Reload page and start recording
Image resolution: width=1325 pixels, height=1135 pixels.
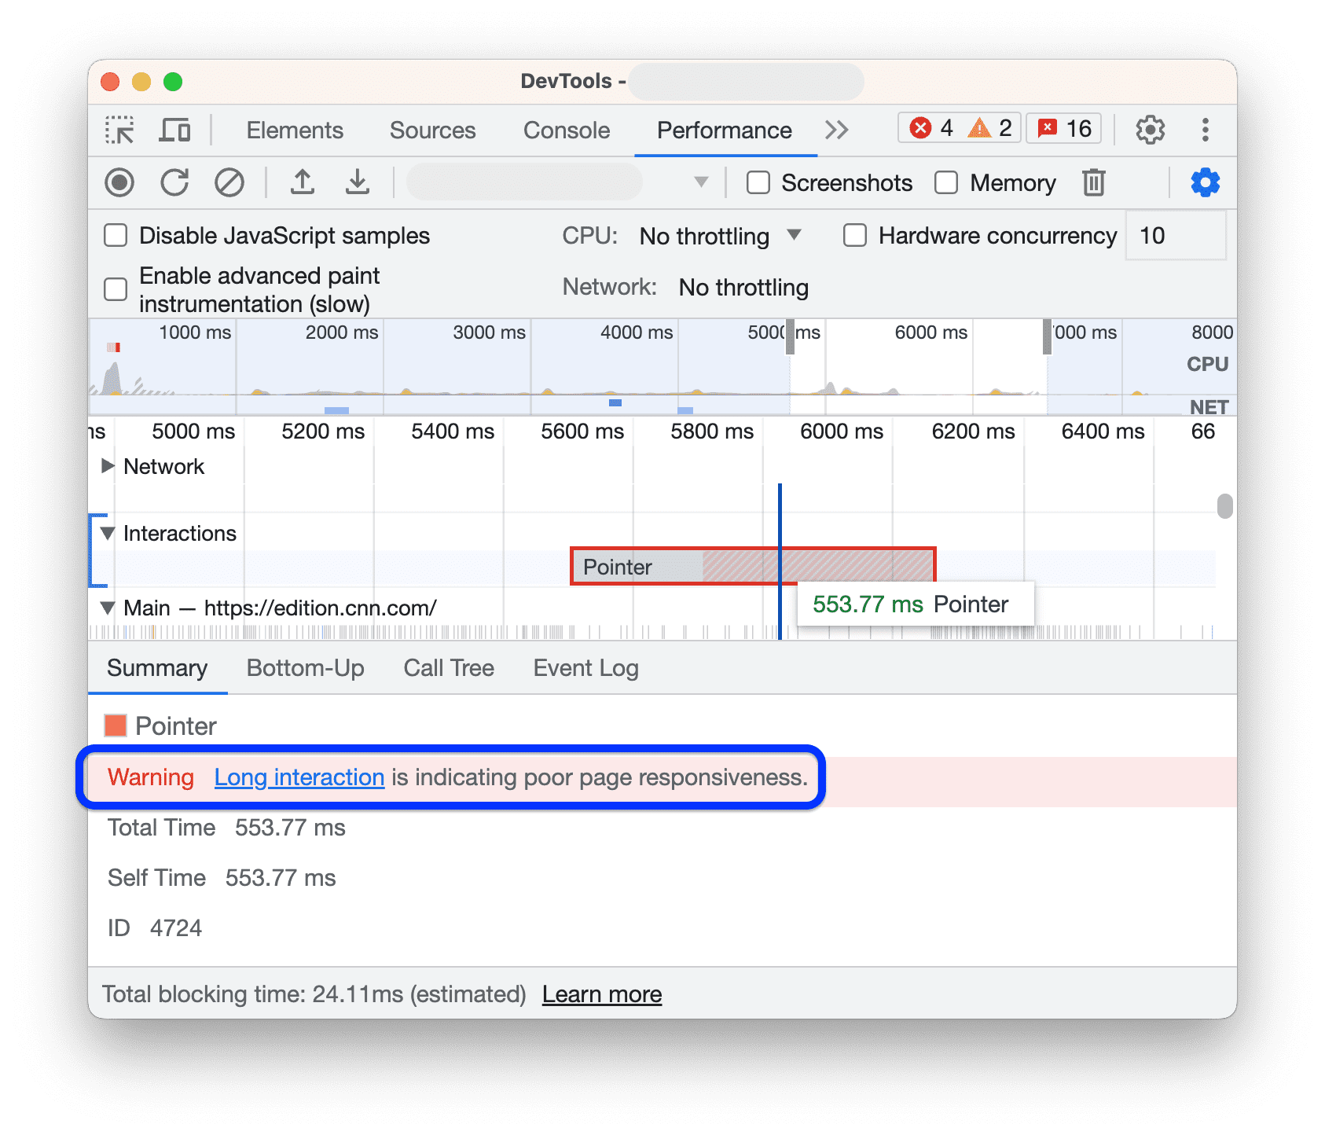174,182
